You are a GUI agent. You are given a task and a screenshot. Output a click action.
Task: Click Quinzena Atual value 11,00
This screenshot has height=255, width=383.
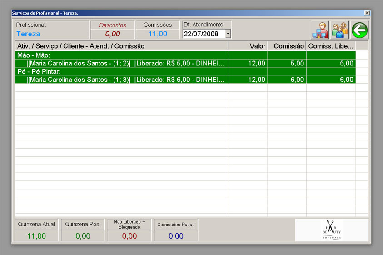pos(36,236)
